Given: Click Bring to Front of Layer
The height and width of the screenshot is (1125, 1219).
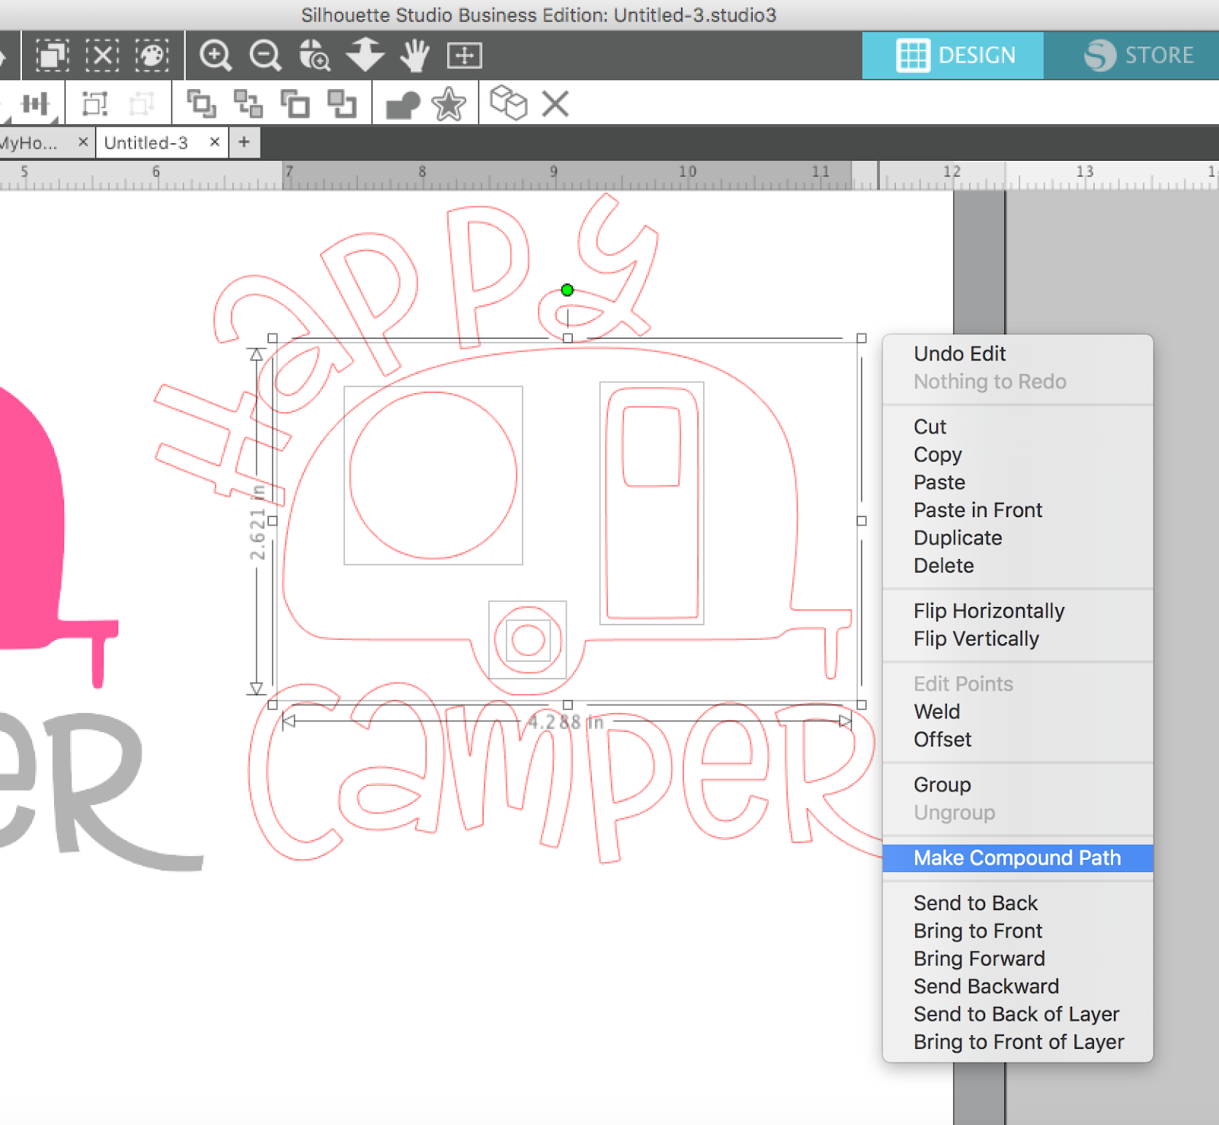Looking at the screenshot, I should click(1018, 1042).
